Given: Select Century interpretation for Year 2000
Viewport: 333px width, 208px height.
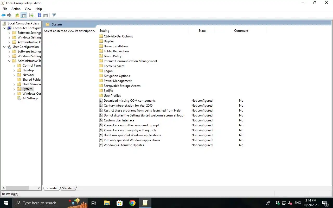Looking at the screenshot, I should (128, 106).
